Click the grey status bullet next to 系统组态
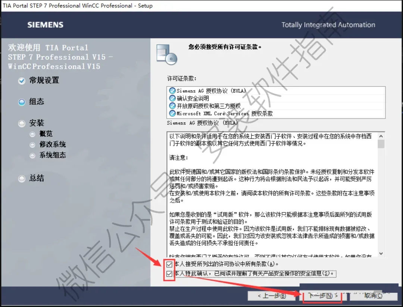This screenshot has height=307, width=403. click(32, 156)
